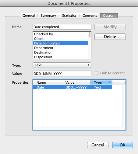Delete the selected property
This screenshot has height=154, width=138.
pos(110,37)
